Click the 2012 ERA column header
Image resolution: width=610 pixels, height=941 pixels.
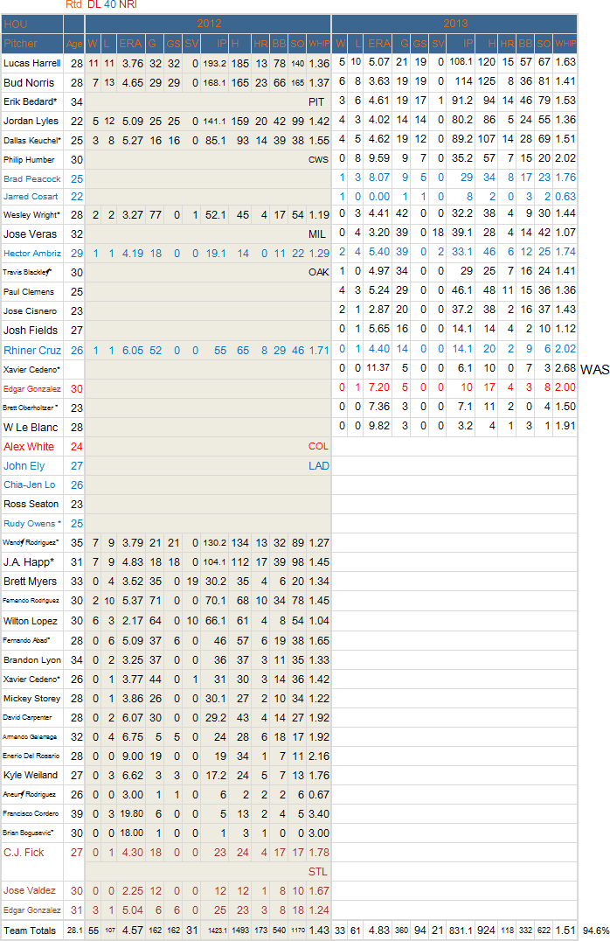pyautogui.click(x=130, y=44)
